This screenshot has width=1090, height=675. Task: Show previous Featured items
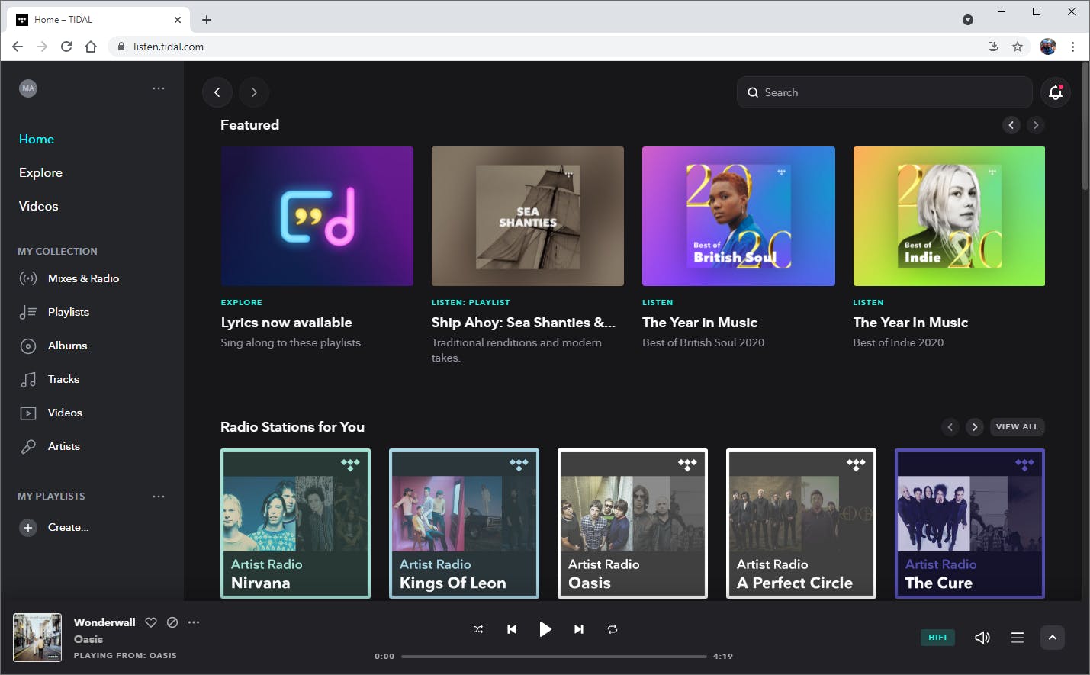(x=1011, y=125)
